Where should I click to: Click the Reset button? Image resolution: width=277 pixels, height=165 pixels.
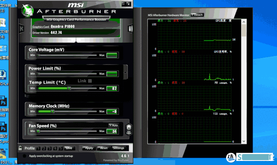coord(104,148)
